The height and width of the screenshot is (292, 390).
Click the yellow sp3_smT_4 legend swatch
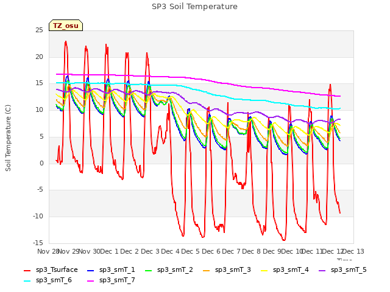tap(264, 271)
